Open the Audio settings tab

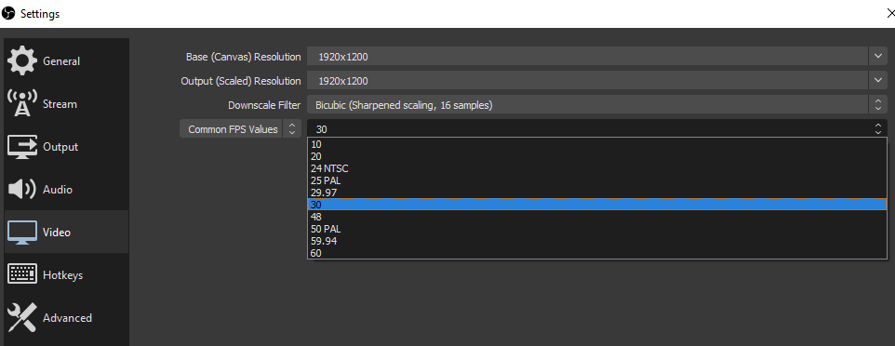[66, 190]
